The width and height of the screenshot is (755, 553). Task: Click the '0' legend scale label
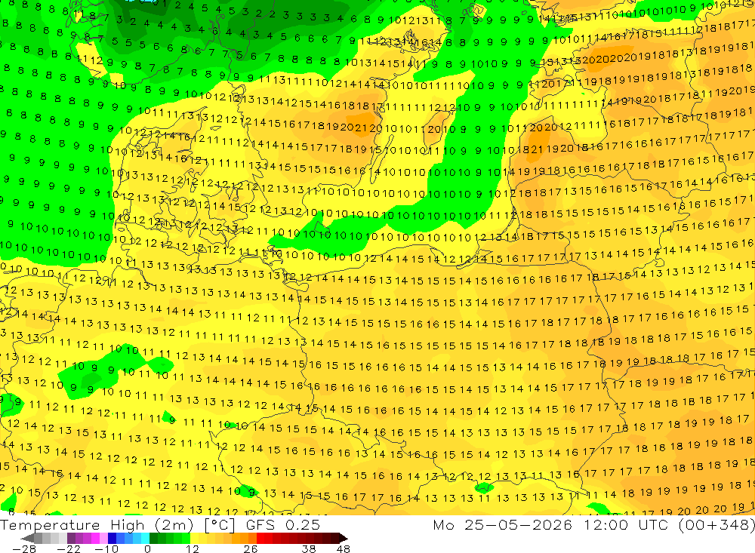tap(147, 548)
